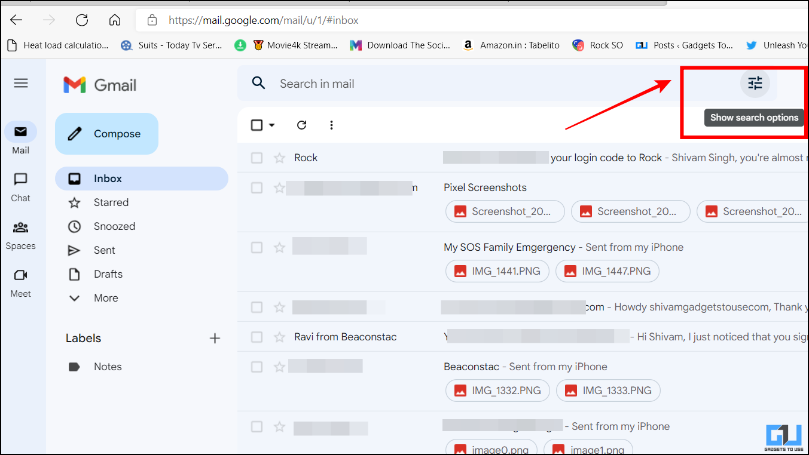Open the select-all dropdown arrow

[272, 125]
